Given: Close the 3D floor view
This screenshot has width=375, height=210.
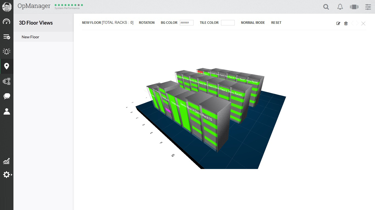Looking at the screenshot, I should click(363, 24).
